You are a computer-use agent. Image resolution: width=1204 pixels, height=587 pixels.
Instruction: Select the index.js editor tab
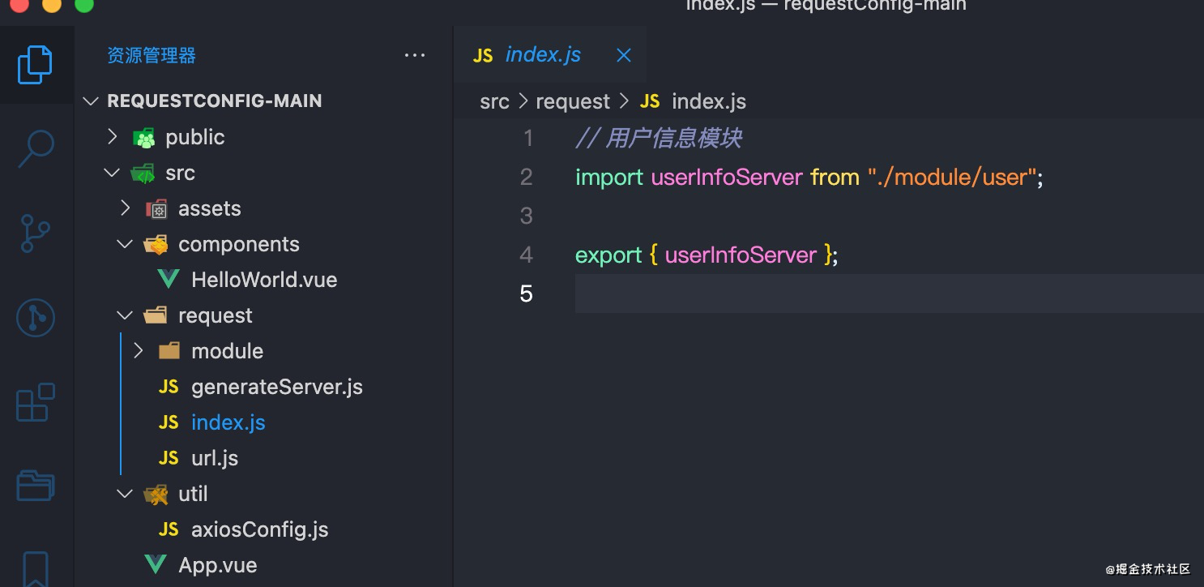(543, 54)
